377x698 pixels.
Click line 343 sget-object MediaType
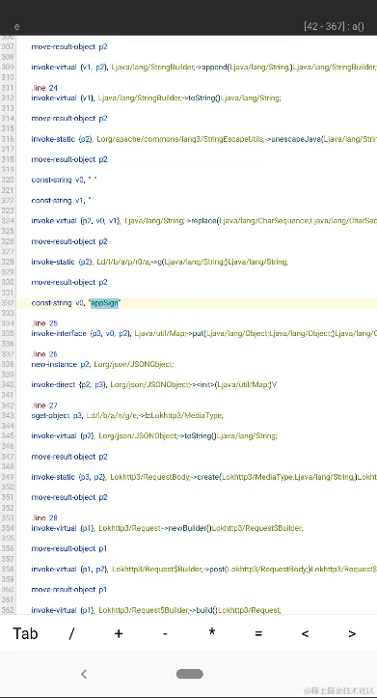pyautogui.click(x=127, y=415)
